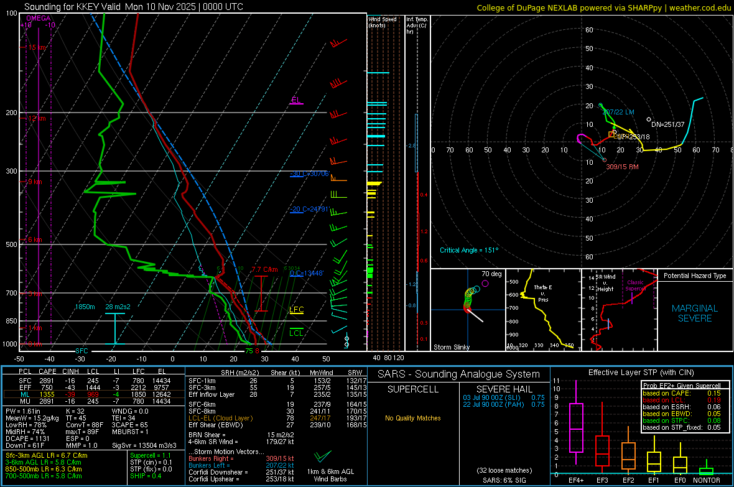Viewport: 734px width, 487px height.
Task: Click the 0 C=13448' freezing level label
Action: (x=307, y=273)
